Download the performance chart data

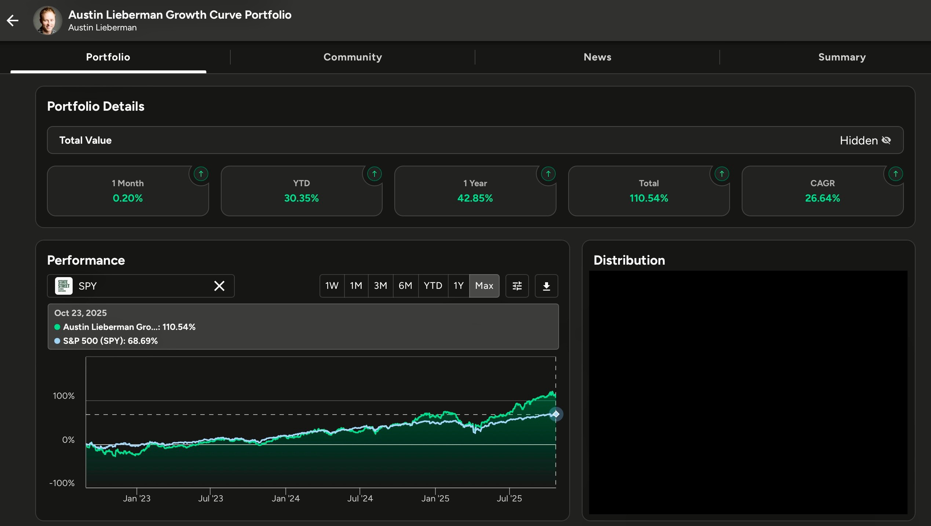[x=546, y=286]
